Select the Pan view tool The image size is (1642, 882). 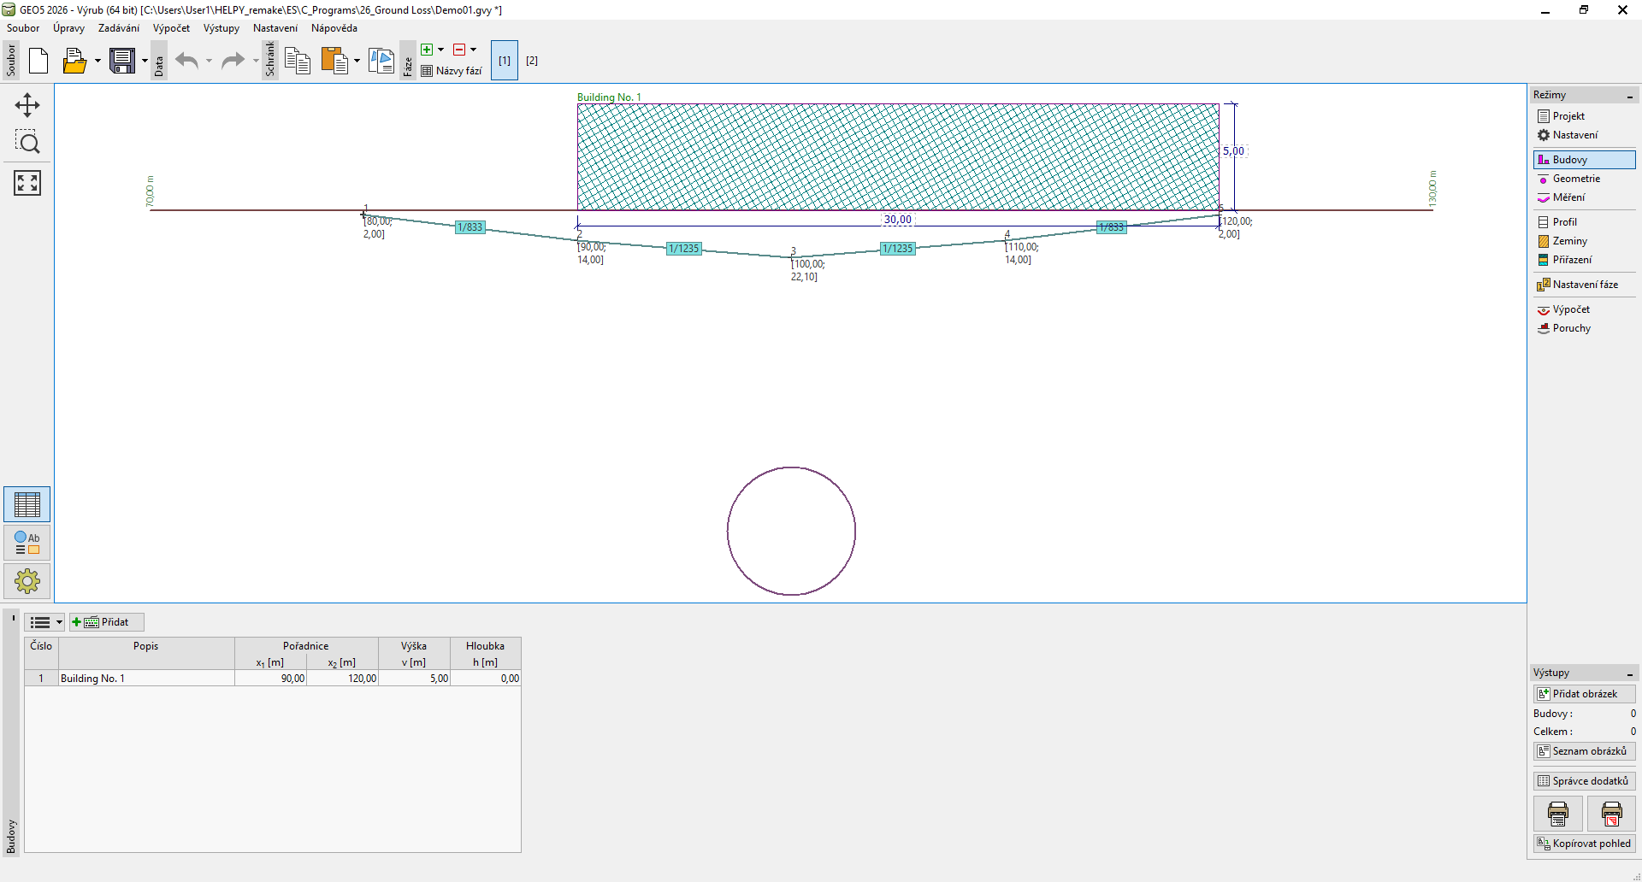pos(27,105)
